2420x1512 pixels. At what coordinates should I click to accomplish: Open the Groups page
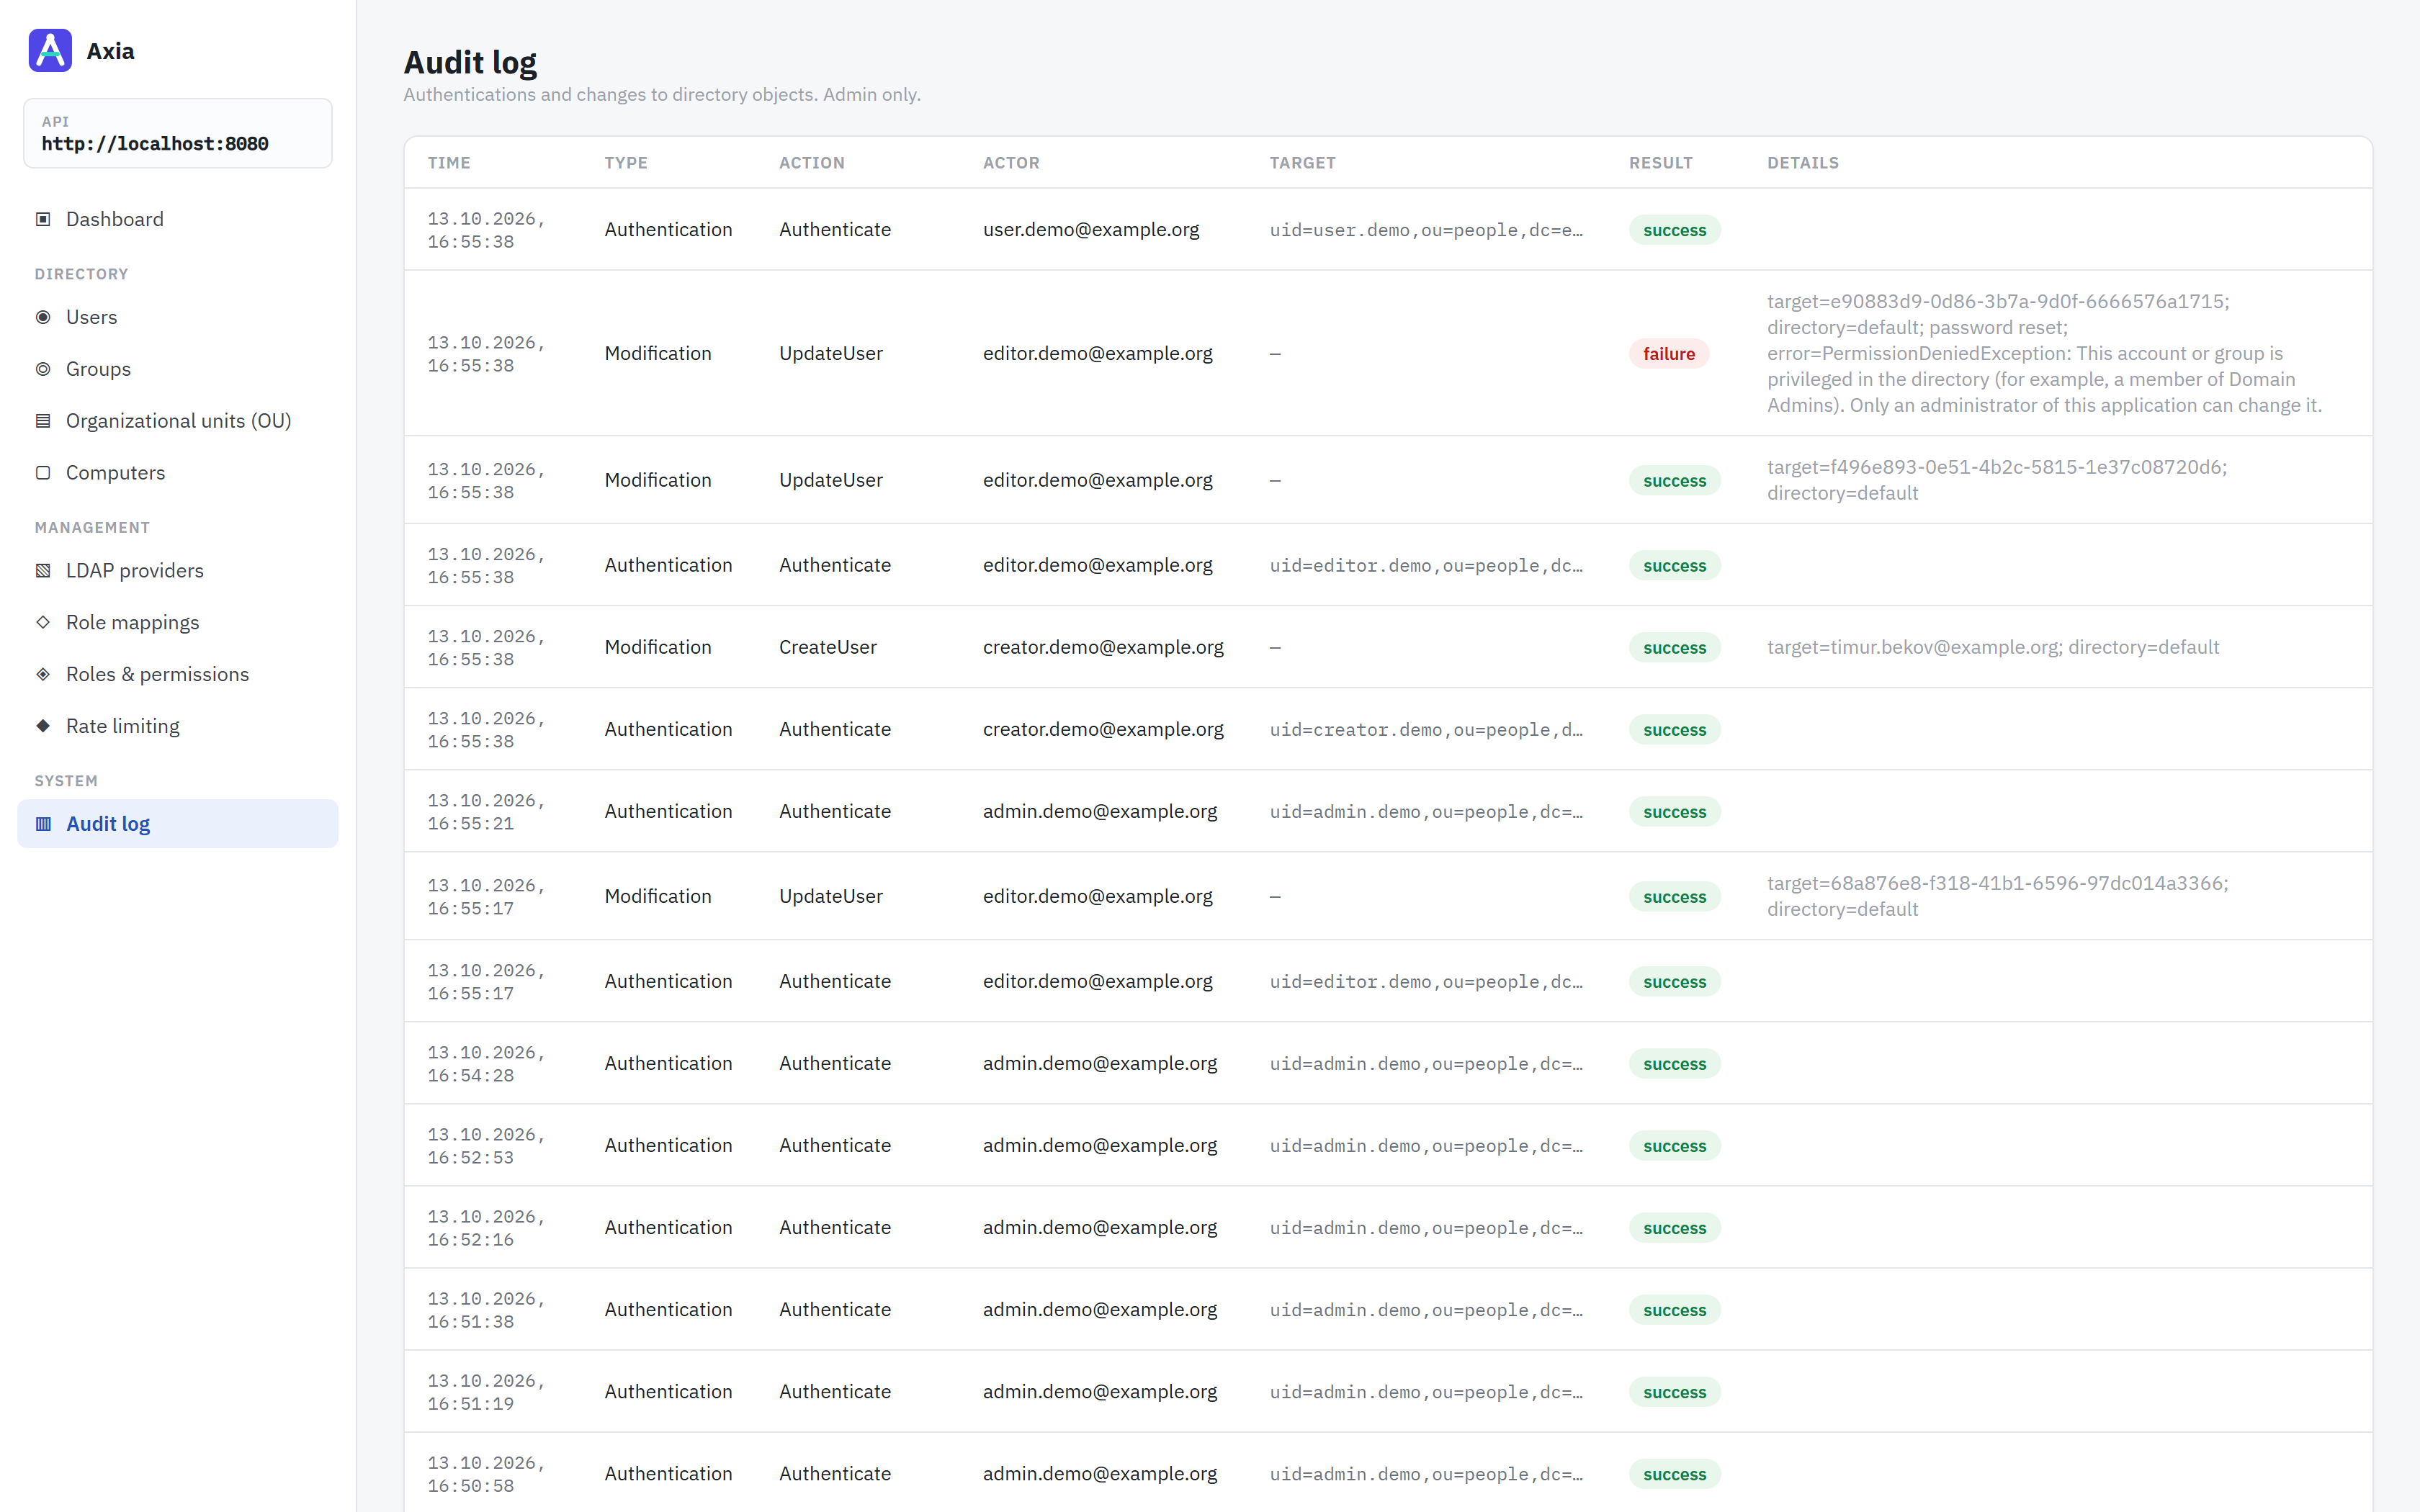pyautogui.click(x=178, y=369)
